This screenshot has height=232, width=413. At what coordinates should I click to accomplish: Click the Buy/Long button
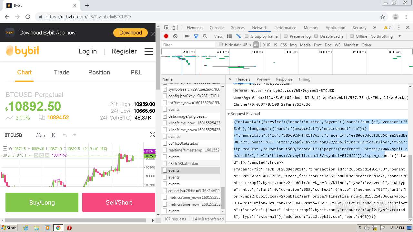point(42,202)
